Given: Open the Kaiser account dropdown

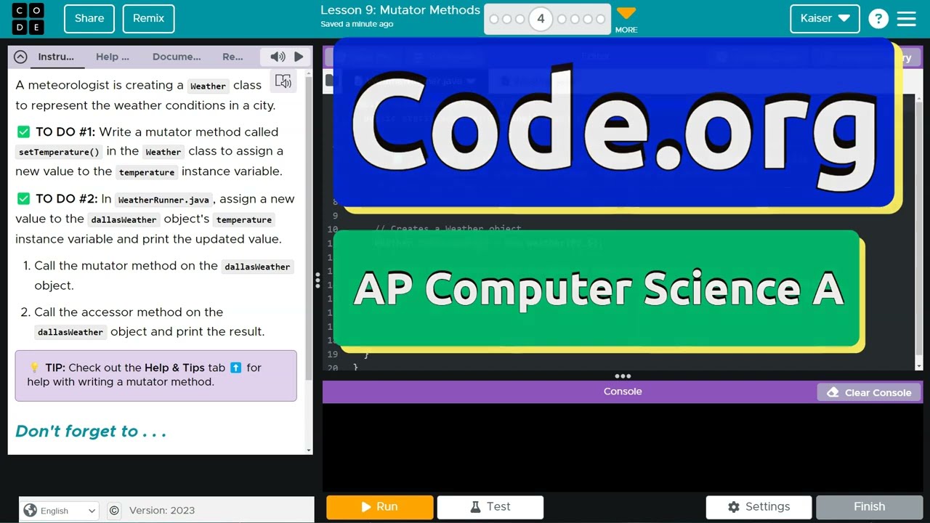Looking at the screenshot, I should click(x=825, y=18).
